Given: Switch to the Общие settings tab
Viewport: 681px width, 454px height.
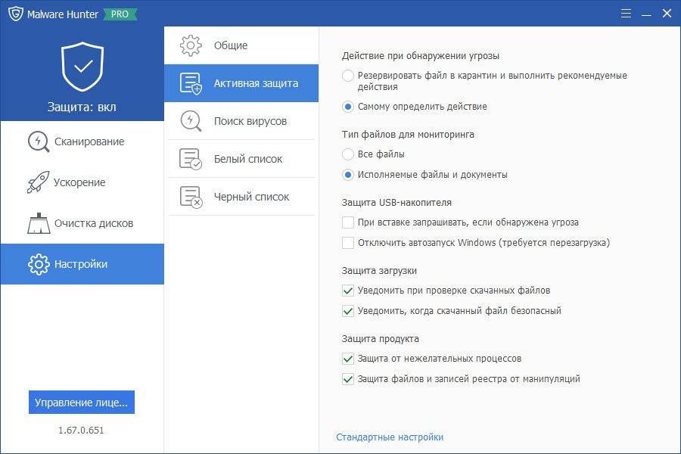Looking at the screenshot, I should click(x=241, y=45).
